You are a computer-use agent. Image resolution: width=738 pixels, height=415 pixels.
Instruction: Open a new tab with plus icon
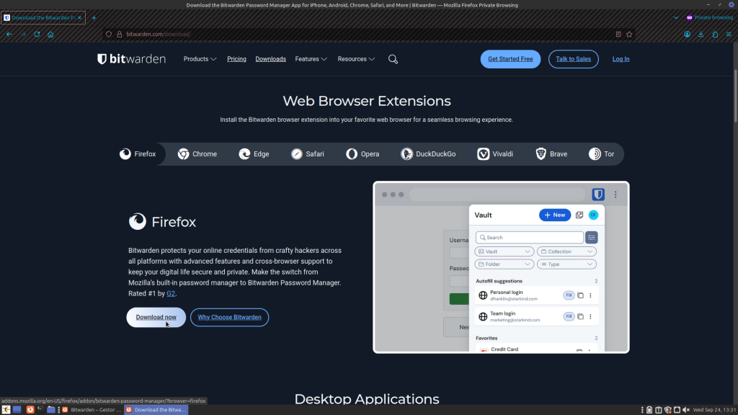coord(94,17)
